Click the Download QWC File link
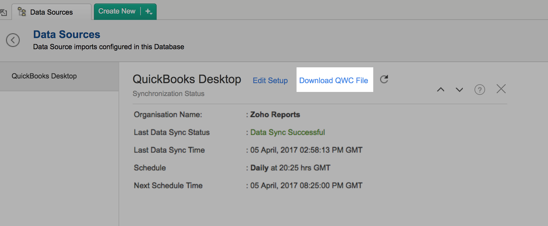The image size is (548, 226). coord(333,81)
